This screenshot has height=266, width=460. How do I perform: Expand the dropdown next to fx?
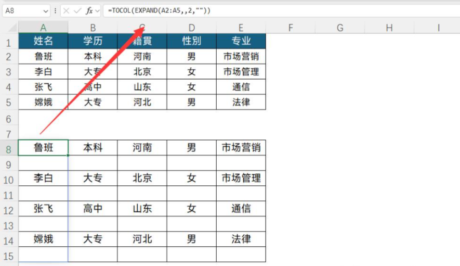(x=97, y=10)
